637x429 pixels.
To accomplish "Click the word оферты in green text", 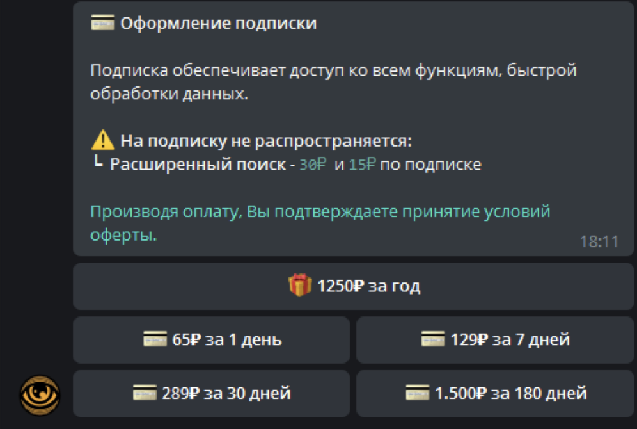I will click(x=123, y=236).
